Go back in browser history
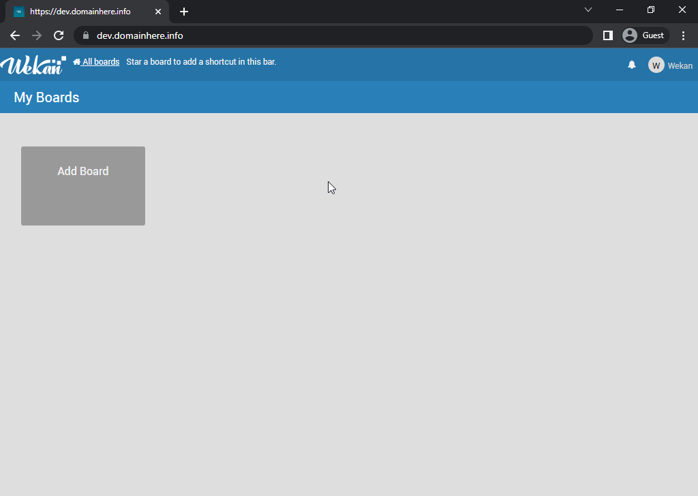 (x=15, y=35)
